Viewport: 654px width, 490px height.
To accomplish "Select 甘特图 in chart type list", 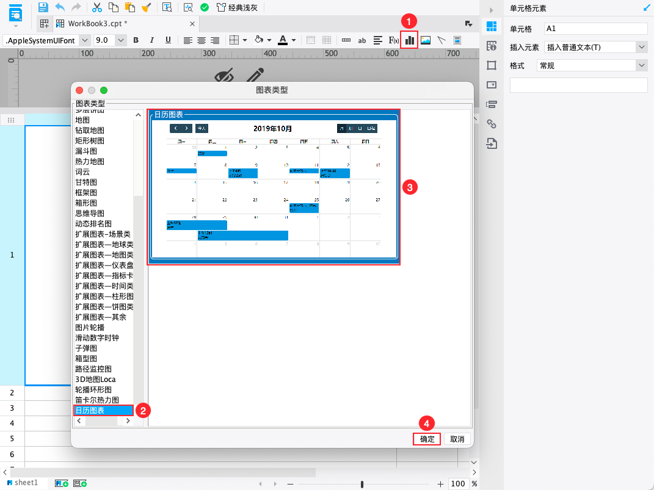I will coord(86,182).
